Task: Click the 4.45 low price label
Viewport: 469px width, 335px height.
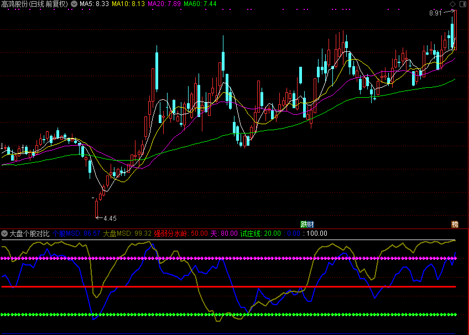Action: coord(110,218)
